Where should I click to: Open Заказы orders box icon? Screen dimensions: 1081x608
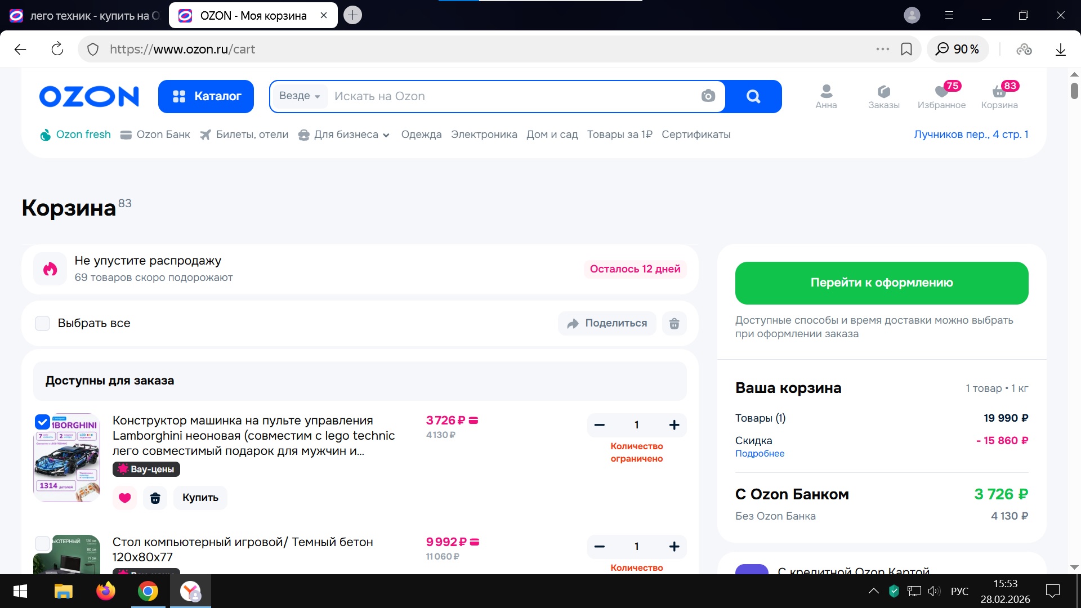(883, 92)
